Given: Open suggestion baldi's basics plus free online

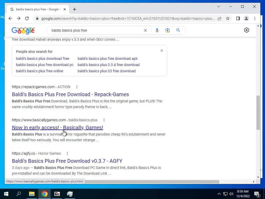Looking at the screenshot, I should pos(40,71).
